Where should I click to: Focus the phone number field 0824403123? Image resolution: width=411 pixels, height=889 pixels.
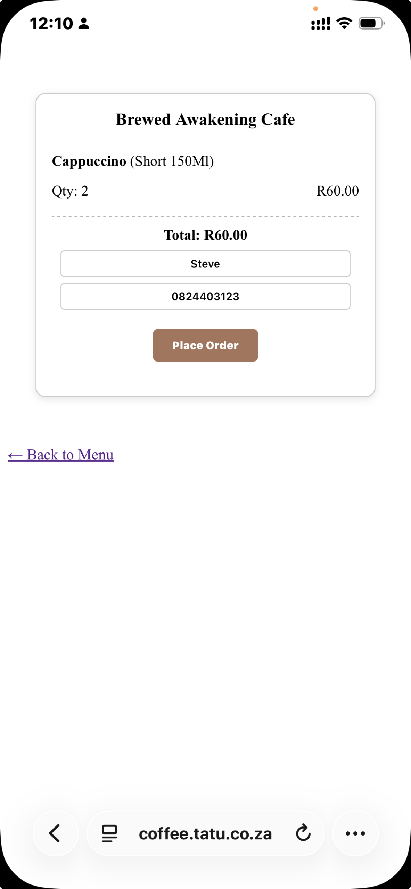[205, 296]
